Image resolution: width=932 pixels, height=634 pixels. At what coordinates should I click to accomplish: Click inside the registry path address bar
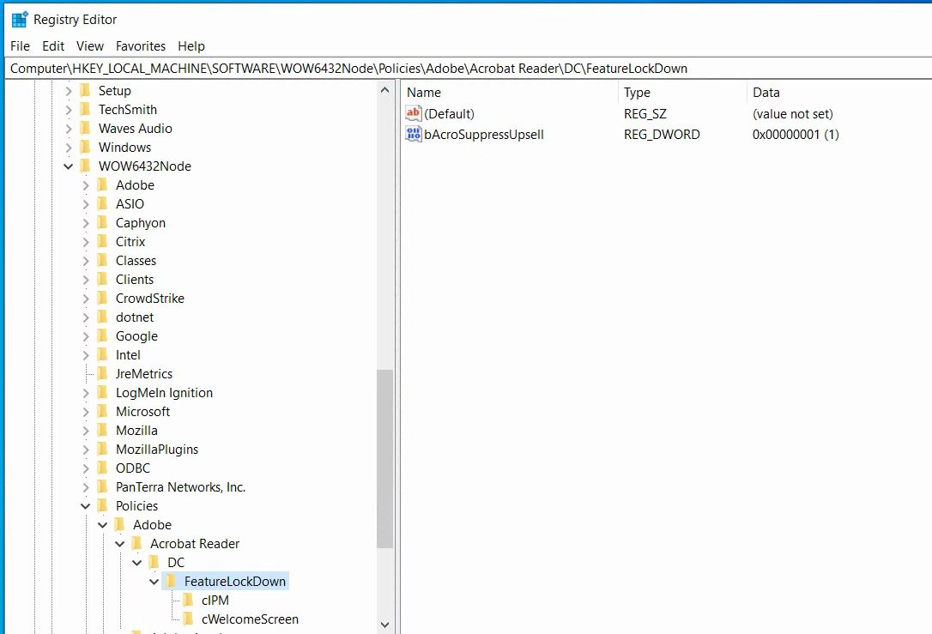point(343,68)
